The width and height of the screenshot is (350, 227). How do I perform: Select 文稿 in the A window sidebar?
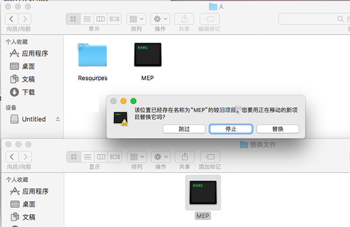[x=23, y=79]
